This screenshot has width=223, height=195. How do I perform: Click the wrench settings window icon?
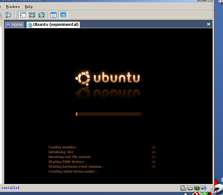coord(54,15)
